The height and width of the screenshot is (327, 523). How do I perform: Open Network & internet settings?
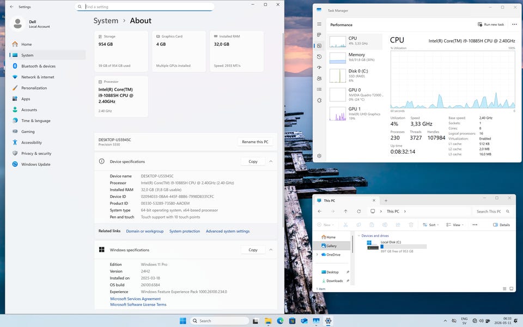tap(47, 77)
